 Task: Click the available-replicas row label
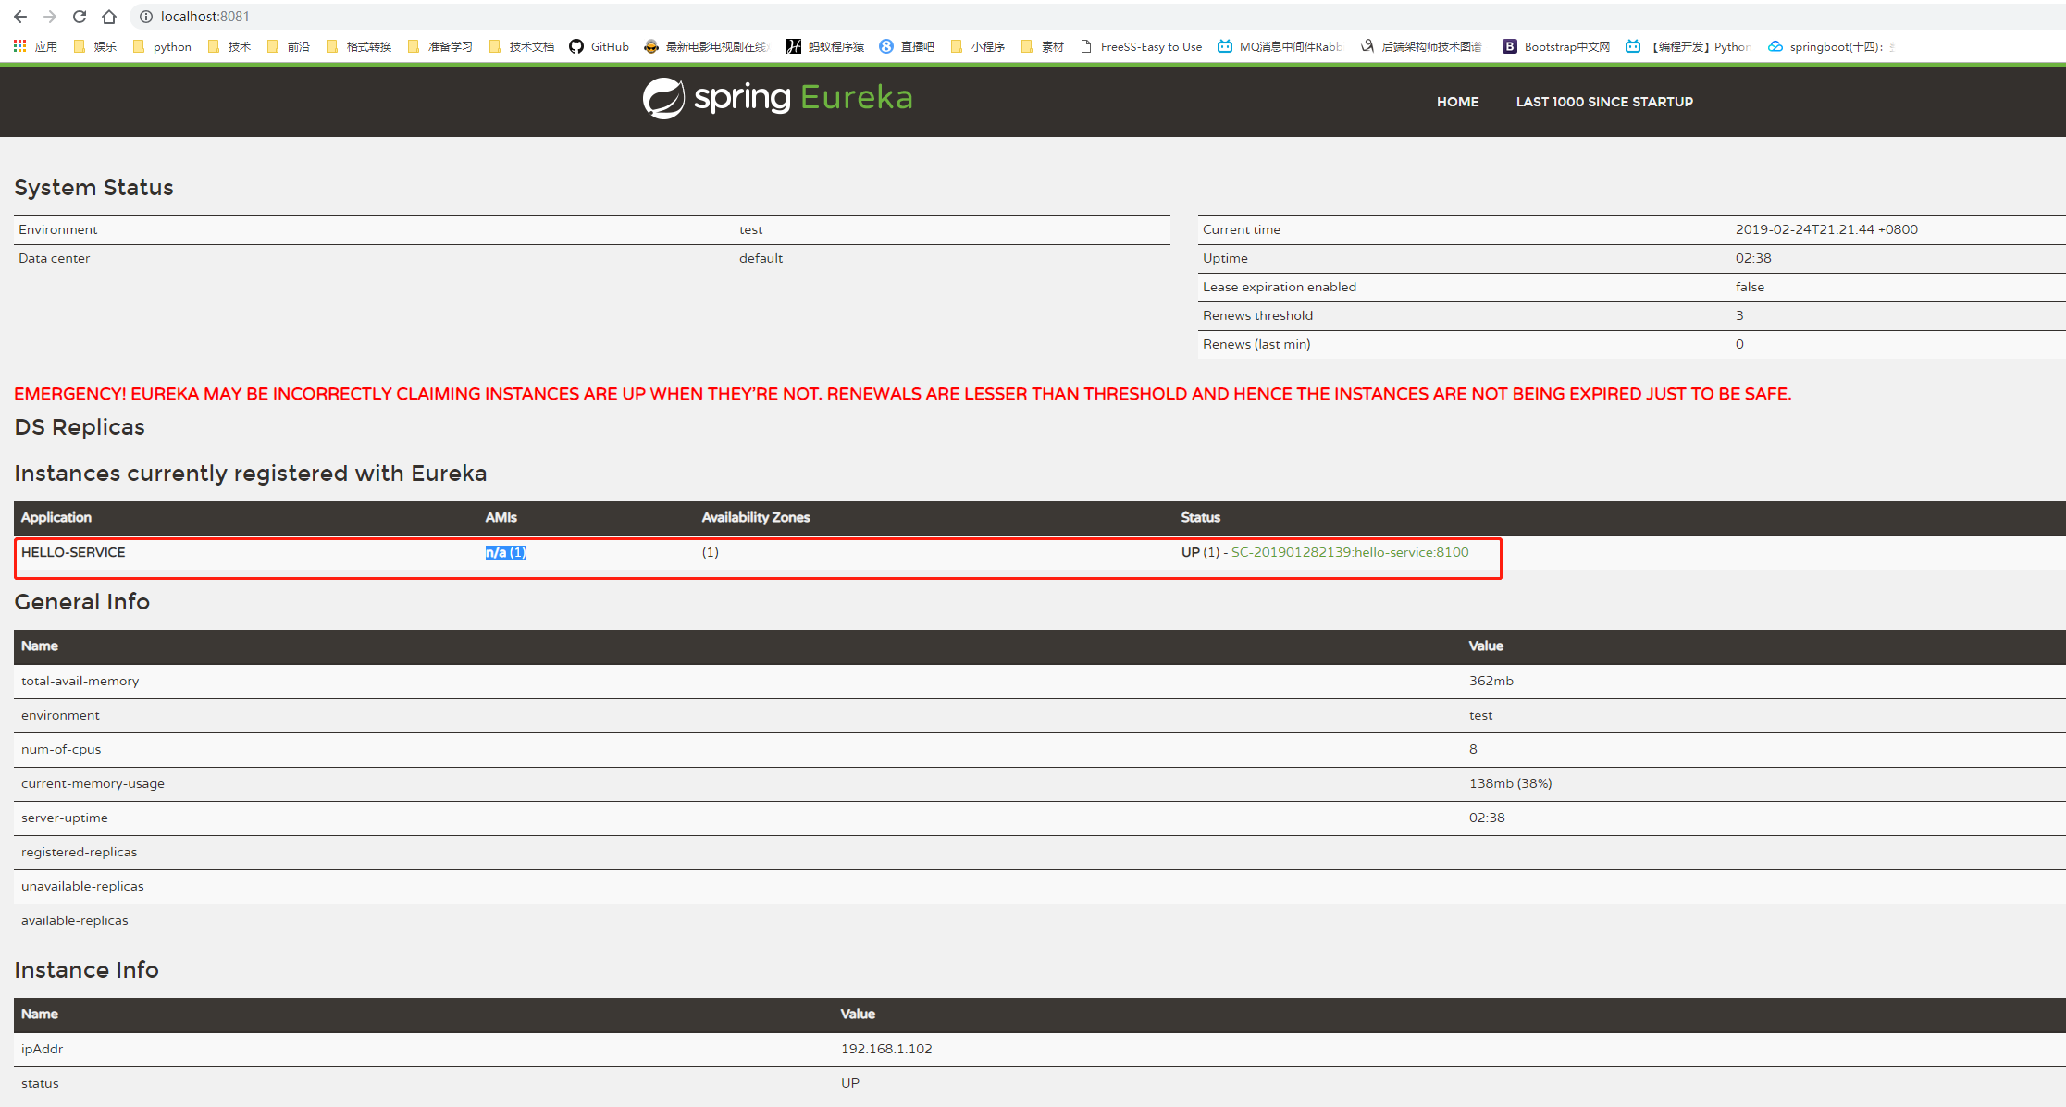(75, 920)
